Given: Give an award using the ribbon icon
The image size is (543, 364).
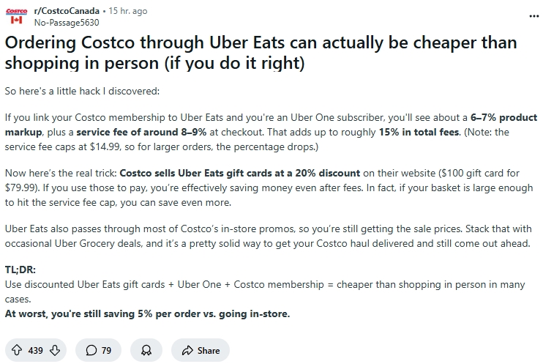Looking at the screenshot, I should click(x=146, y=350).
